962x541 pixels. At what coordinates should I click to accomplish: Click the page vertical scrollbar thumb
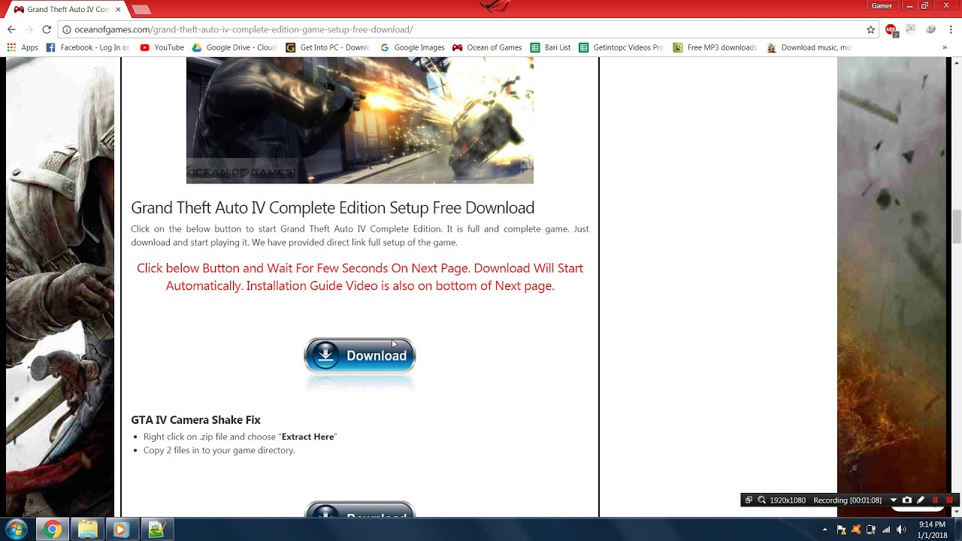956,225
